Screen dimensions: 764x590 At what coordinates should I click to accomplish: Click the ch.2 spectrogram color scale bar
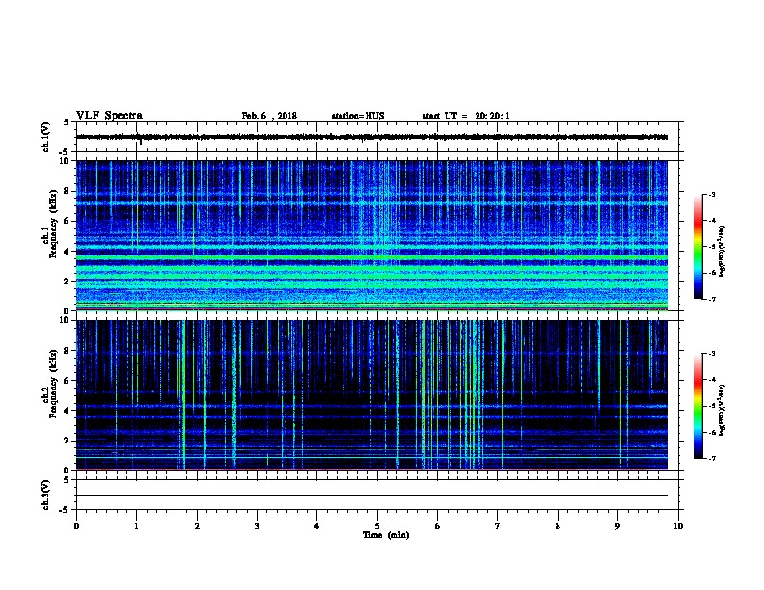coord(697,406)
